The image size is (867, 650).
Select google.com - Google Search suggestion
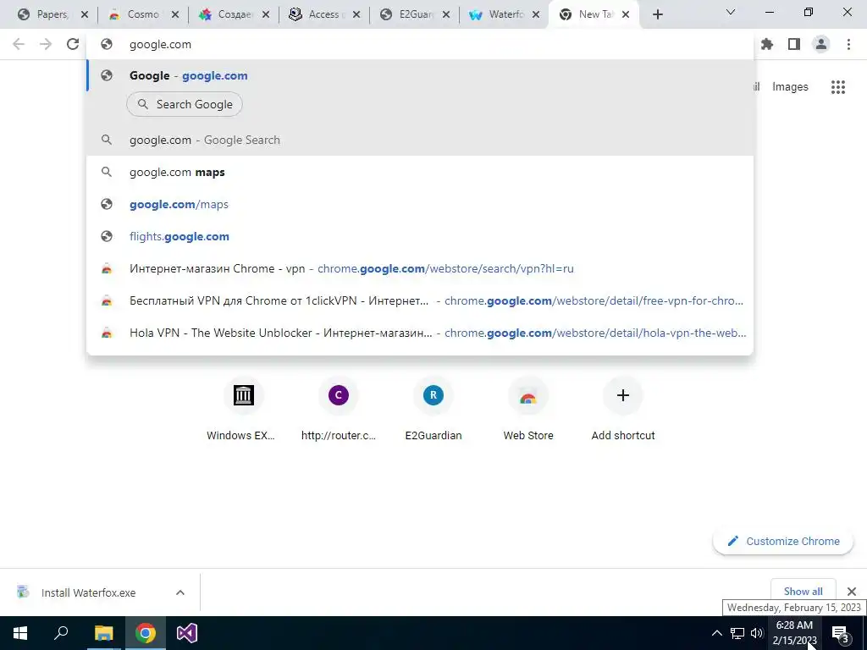pyautogui.click(x=420, y=140)
